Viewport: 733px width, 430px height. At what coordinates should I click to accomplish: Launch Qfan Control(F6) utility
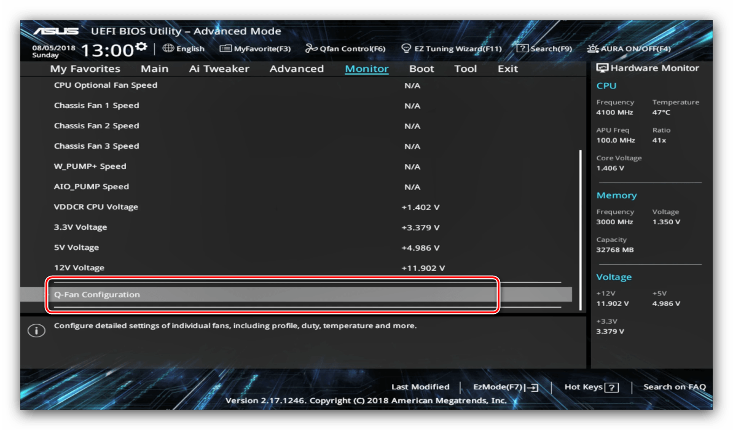[x=345, y=49]
